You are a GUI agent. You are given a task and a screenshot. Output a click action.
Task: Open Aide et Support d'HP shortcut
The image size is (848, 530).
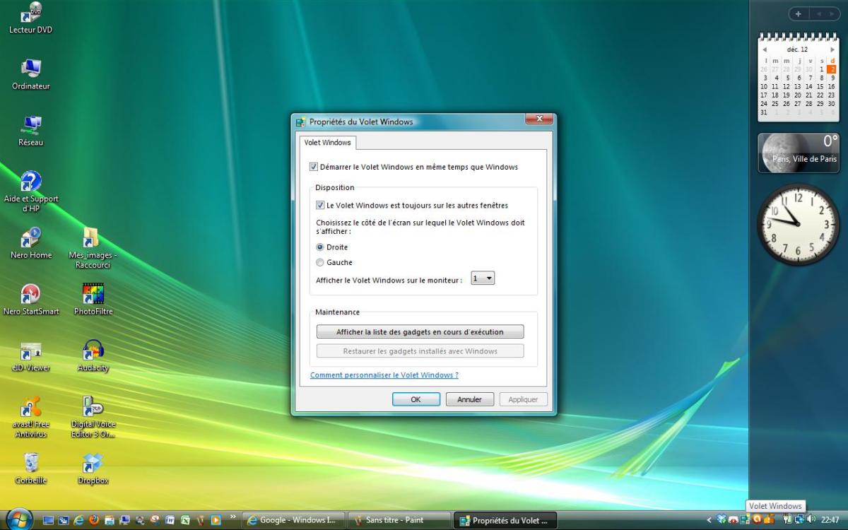[x=30, y=192]
